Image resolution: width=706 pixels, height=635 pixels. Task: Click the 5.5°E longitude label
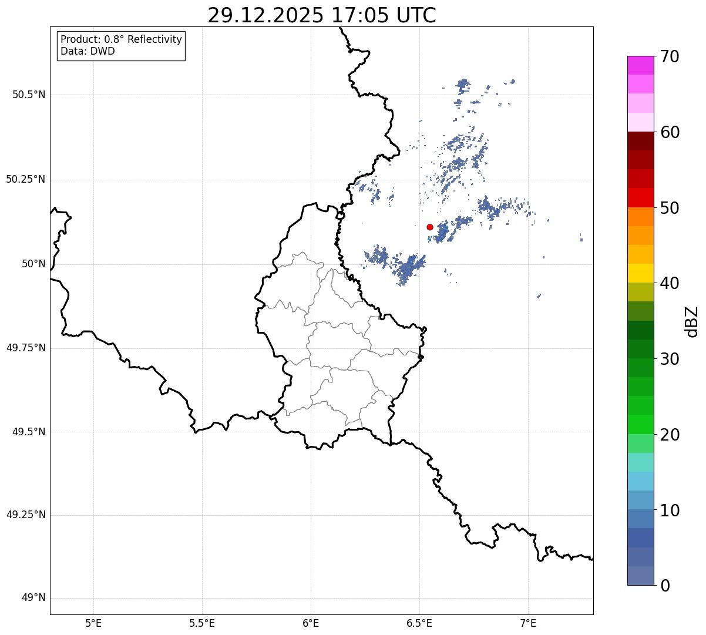[x=202, y=623]
